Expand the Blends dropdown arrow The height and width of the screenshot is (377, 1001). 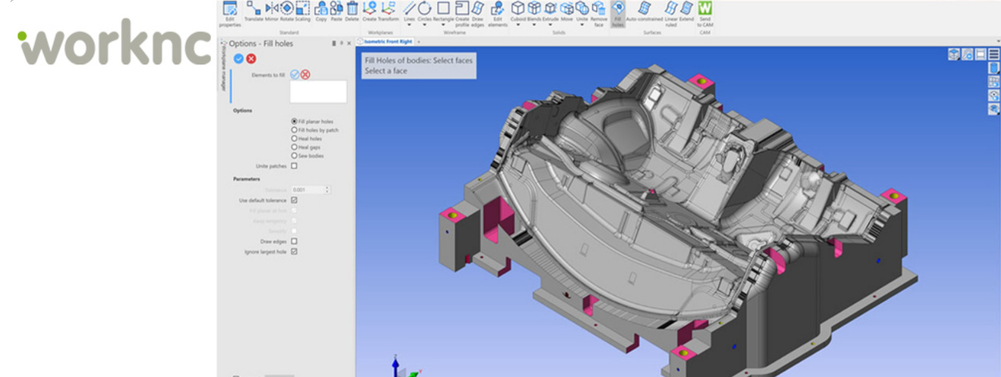(x=534, y=25)
